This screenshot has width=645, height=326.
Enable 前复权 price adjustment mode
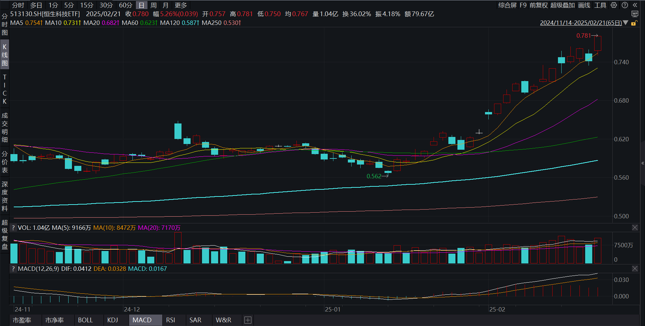(539, 5)
